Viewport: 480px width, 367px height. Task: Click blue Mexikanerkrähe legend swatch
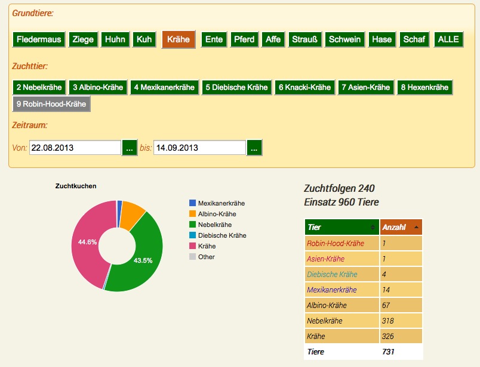[x=192, y=203]
